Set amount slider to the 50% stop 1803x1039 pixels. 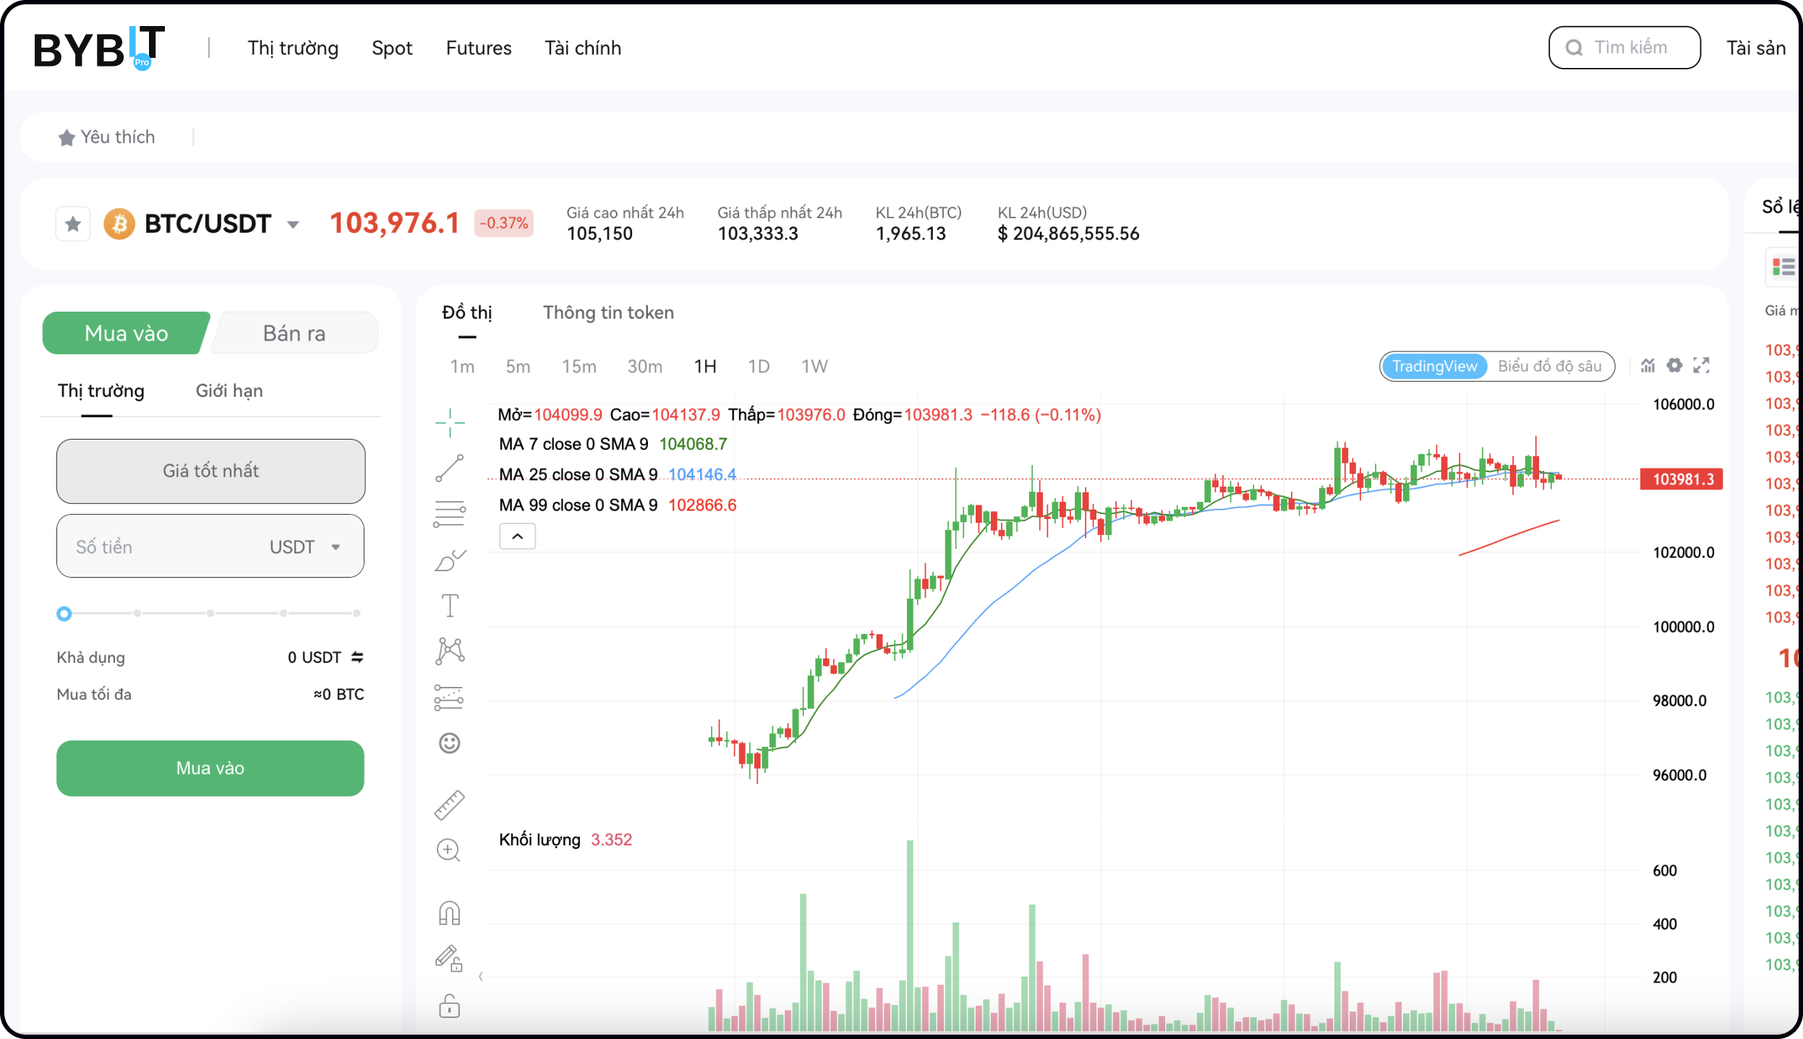[x=210, y=614]
